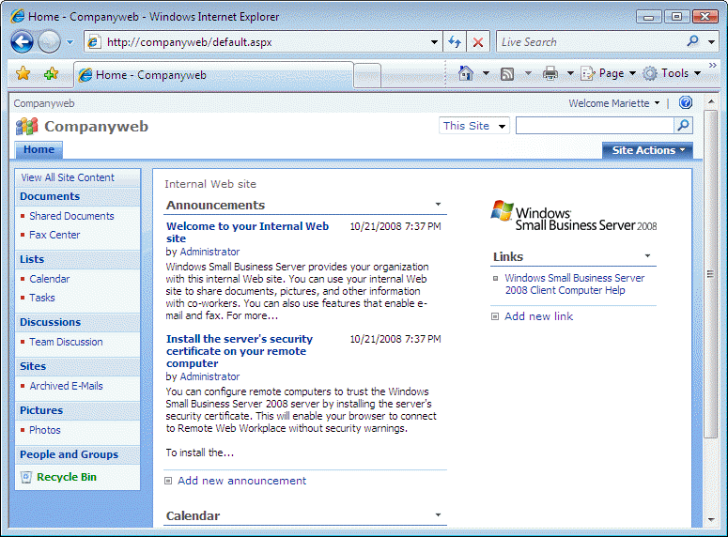This screenshot has height=537, width=728.
Task: Run site search with magnifier button
Action: pyautogui.click(x=683, y=125)
